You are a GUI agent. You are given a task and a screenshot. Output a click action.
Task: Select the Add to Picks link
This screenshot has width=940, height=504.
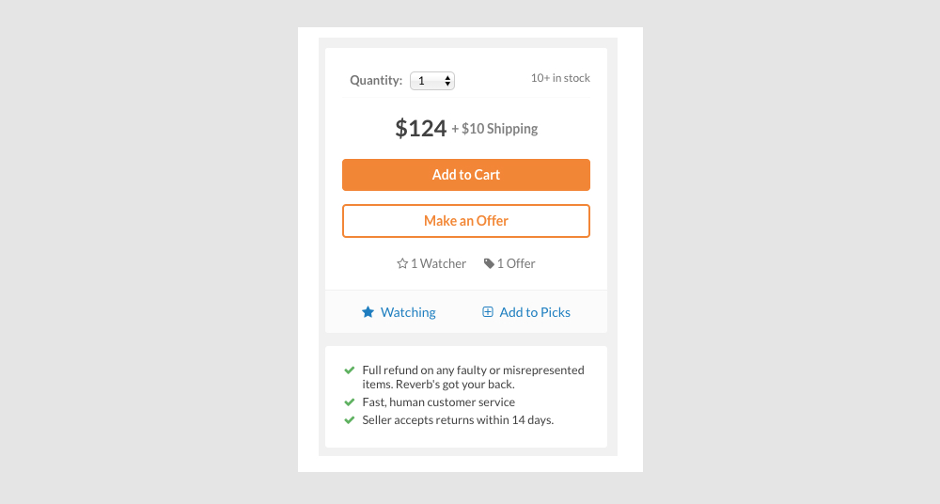535,312
